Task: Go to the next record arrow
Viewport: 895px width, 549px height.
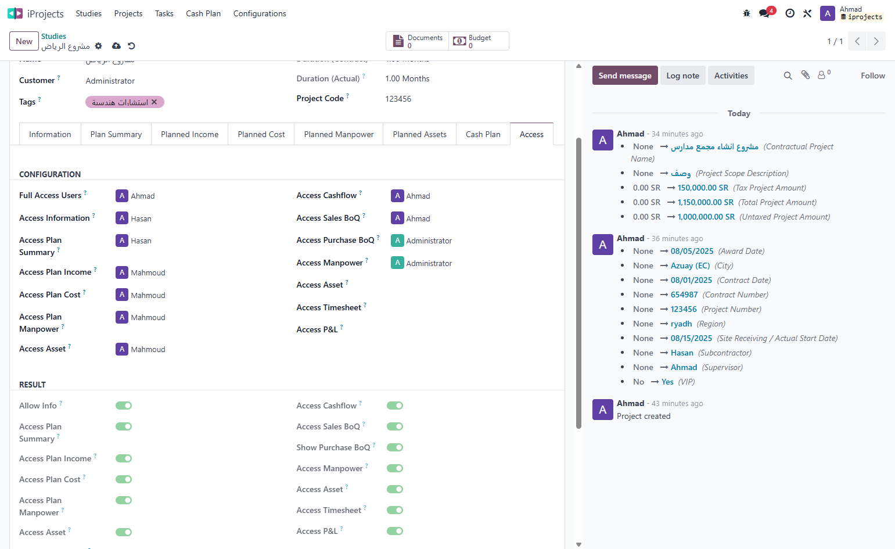Action: pyautogui.click(x=876, y=41)
